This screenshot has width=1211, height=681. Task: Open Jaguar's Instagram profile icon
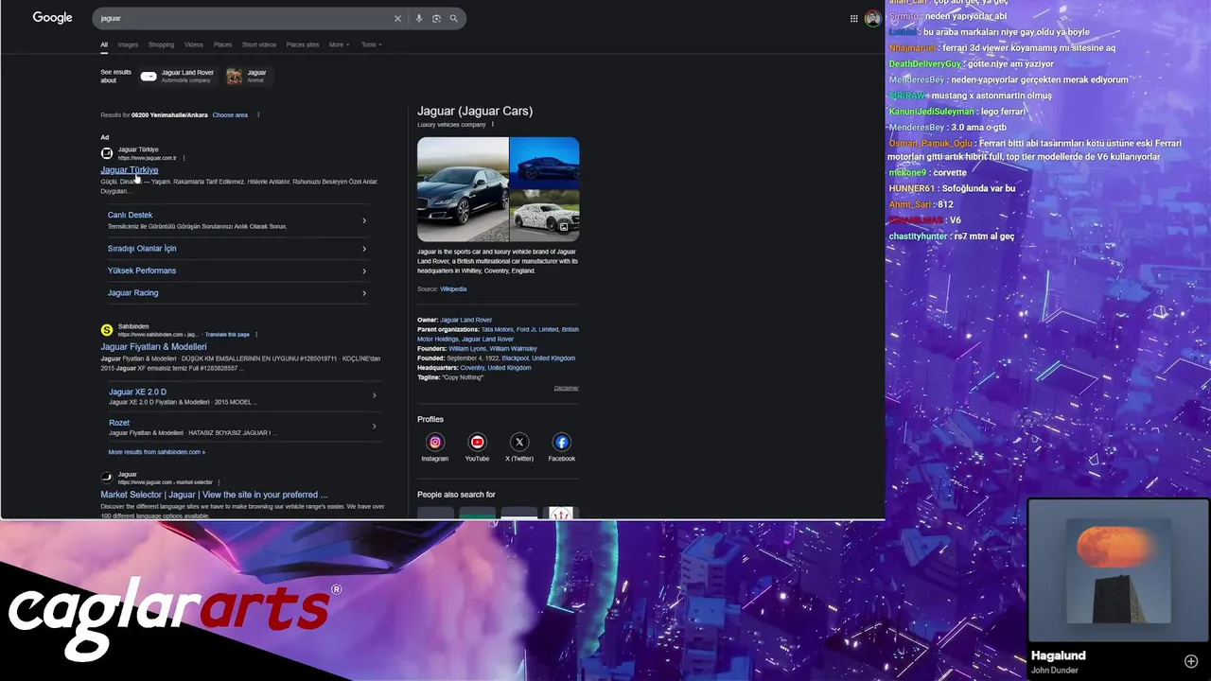[435, 442]
